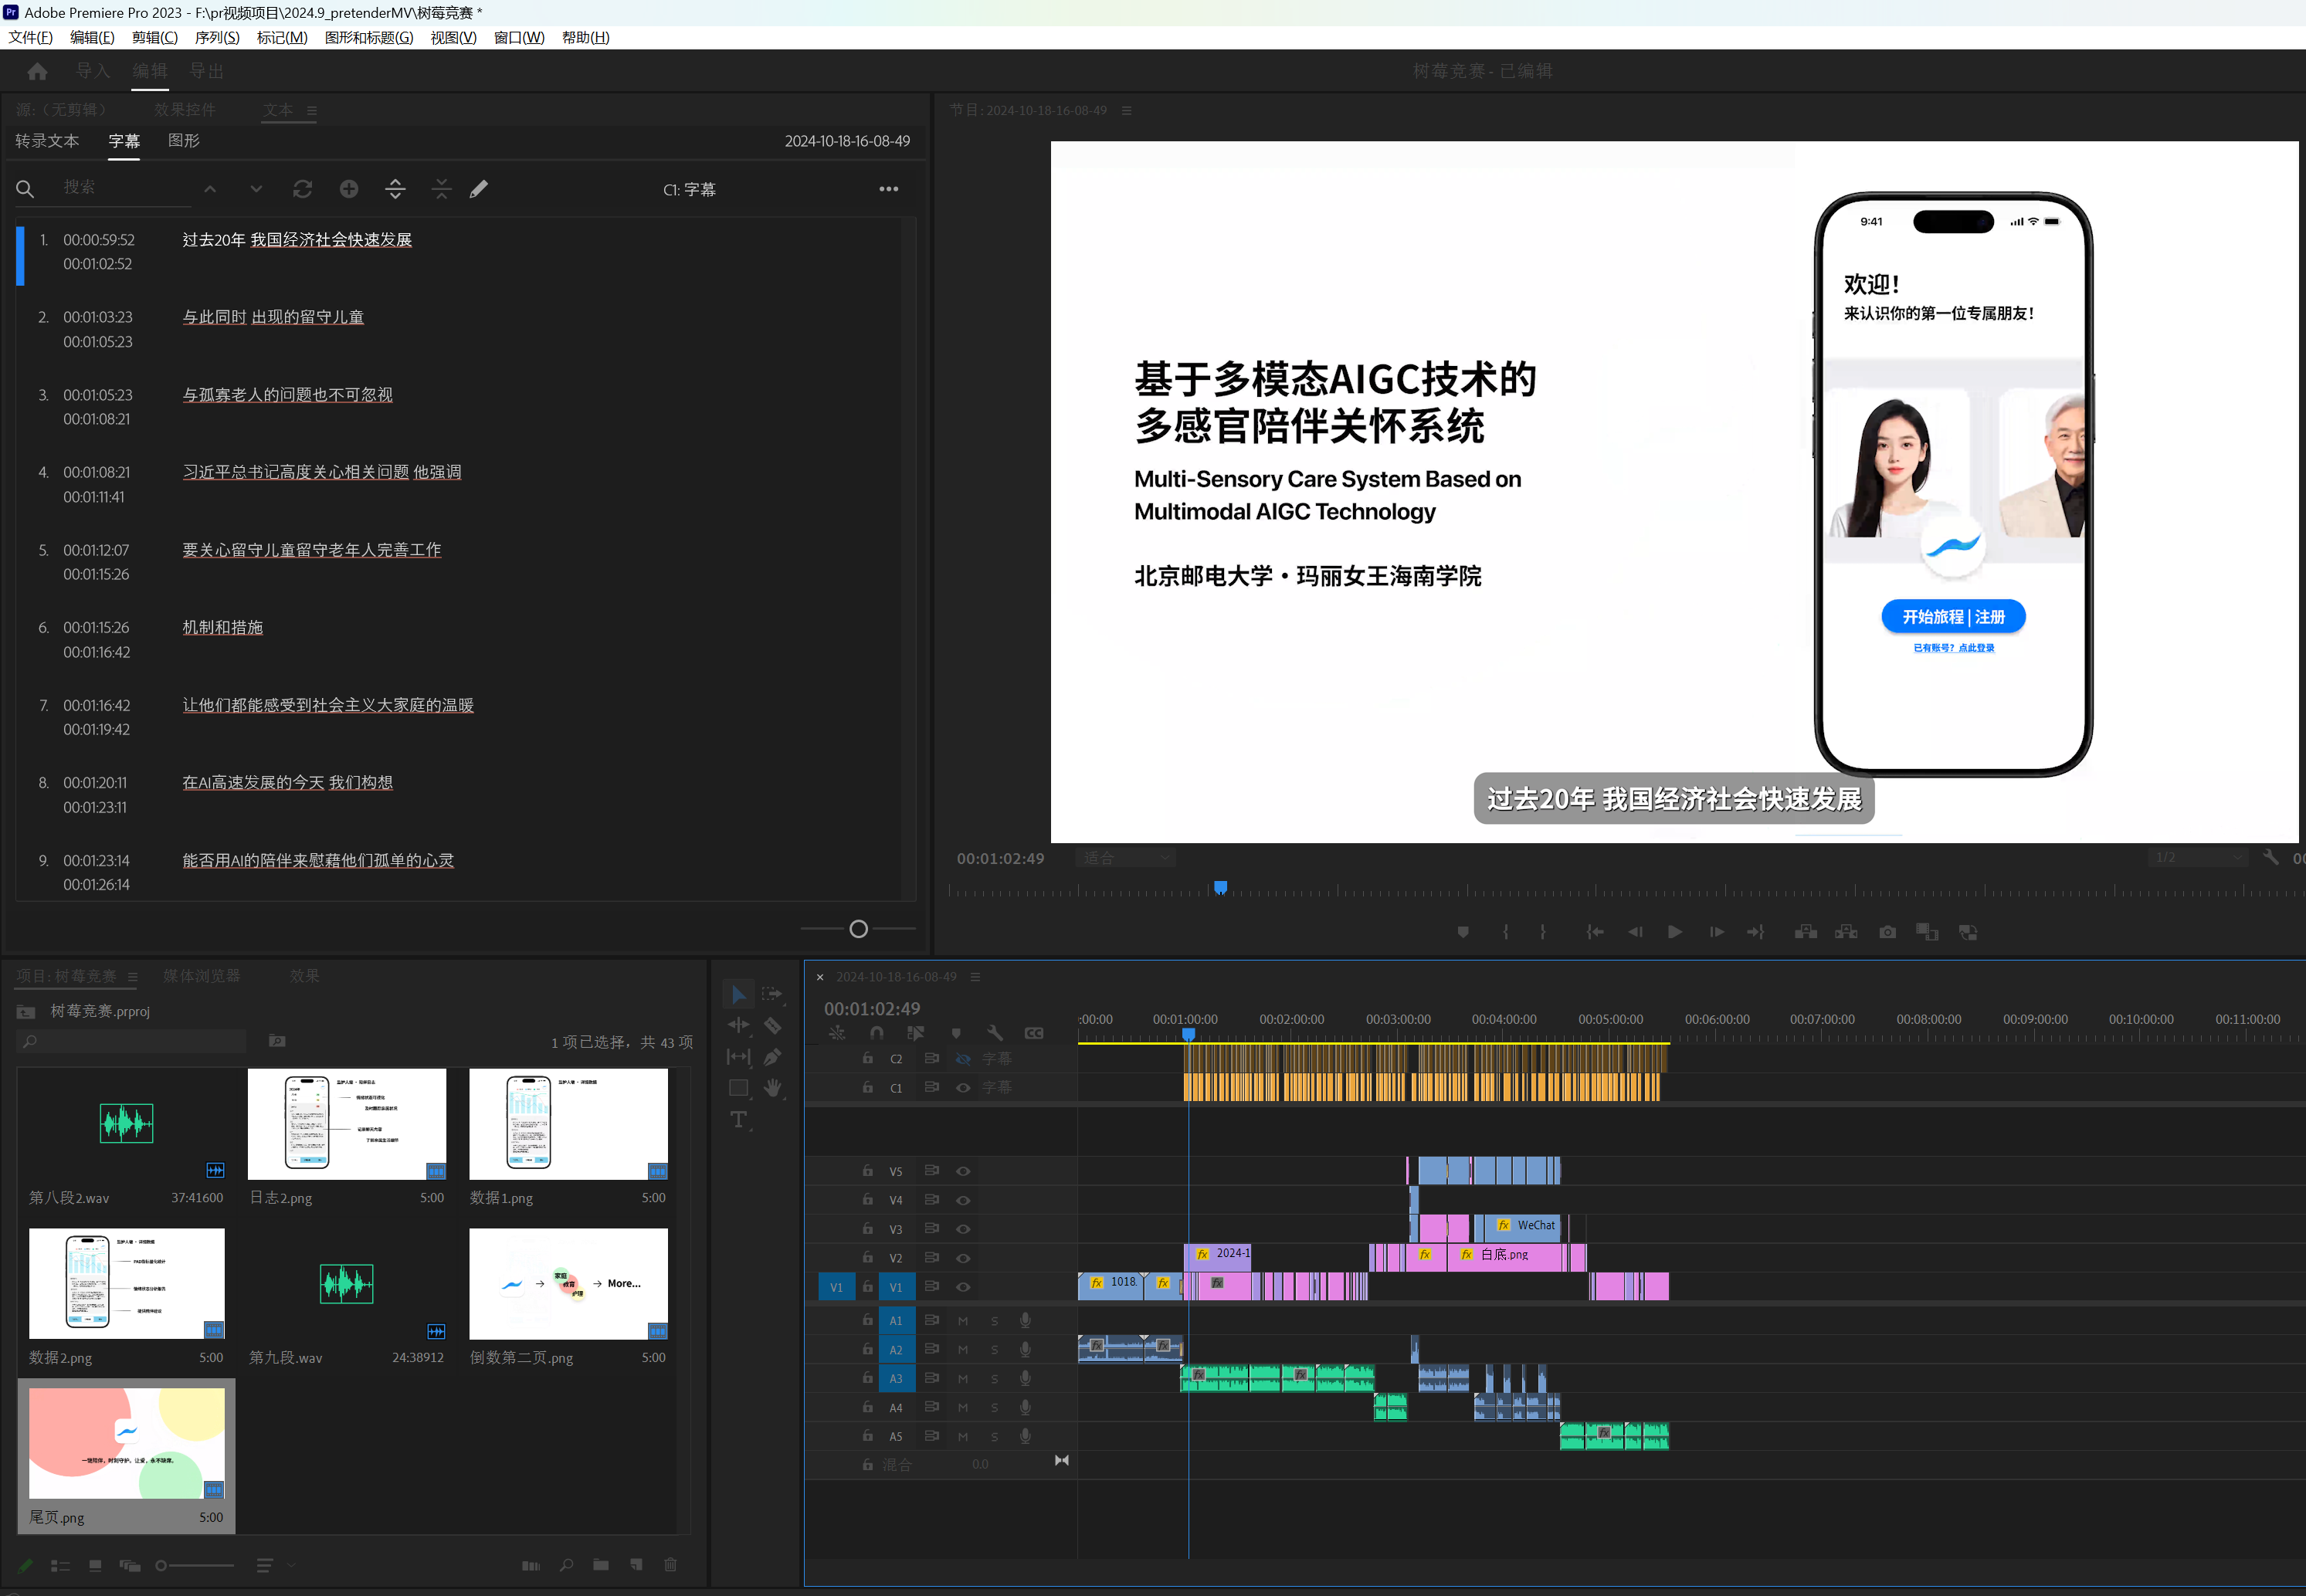Adjust the caption panel zoom slider handle
Viewport: 2306px width, 1596px height.
pos(858,929)
